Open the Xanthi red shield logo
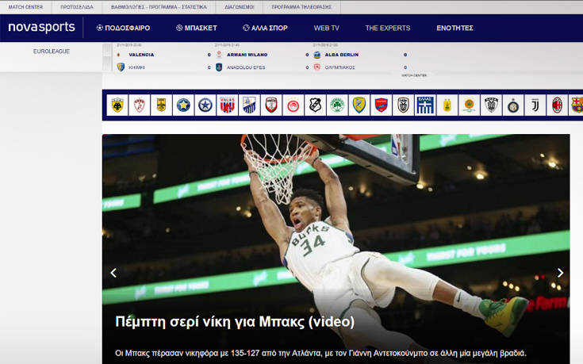The width and height of the screenshot is (583, 364). click(x=271, y=105)
